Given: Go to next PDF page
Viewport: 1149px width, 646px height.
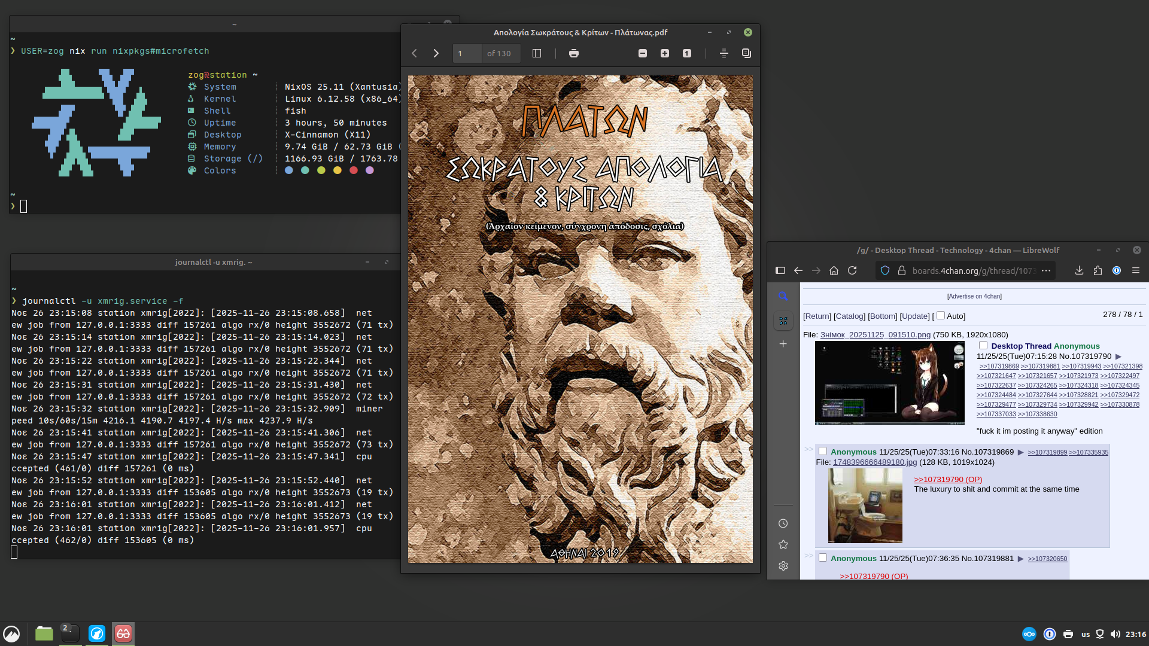Looking at the screenshot, I should click(436, 53).
